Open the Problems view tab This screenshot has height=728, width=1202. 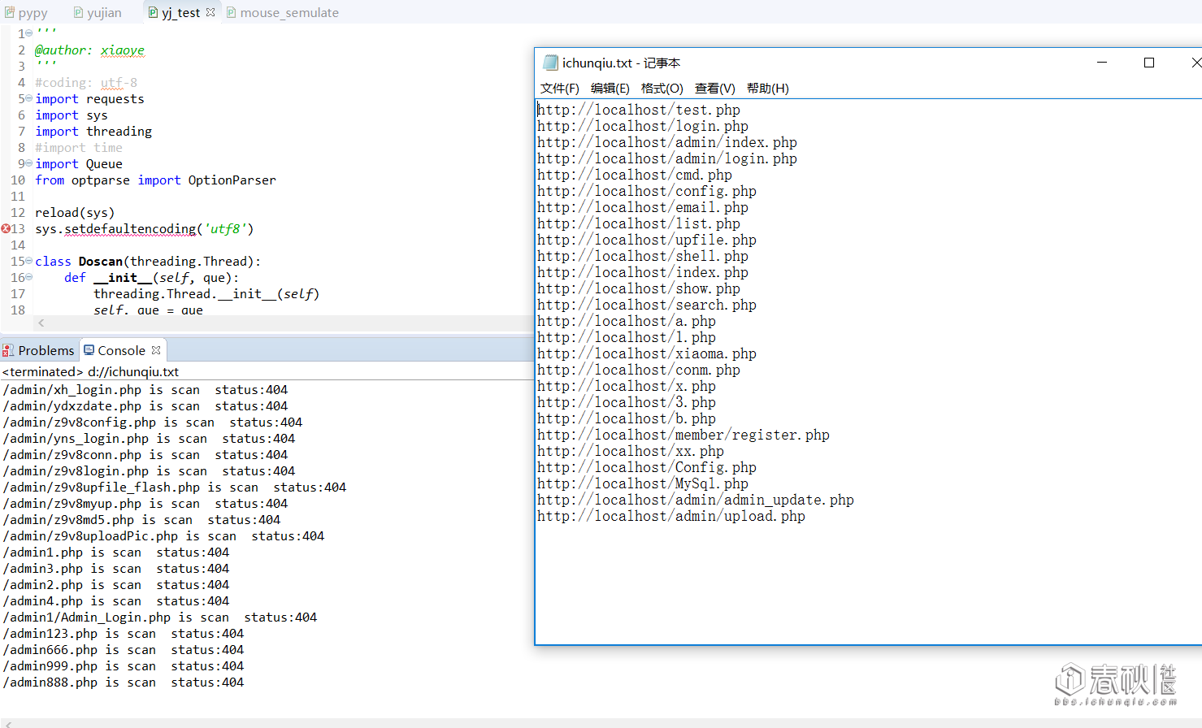pyautogui.click(x=38, y=350)
